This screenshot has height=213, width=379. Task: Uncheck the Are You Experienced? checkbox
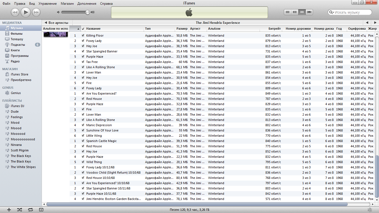(x=83, y=93)
